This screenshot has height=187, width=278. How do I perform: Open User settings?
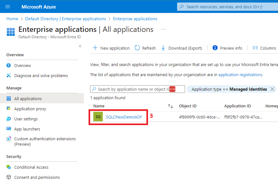(x=26, y=119)
